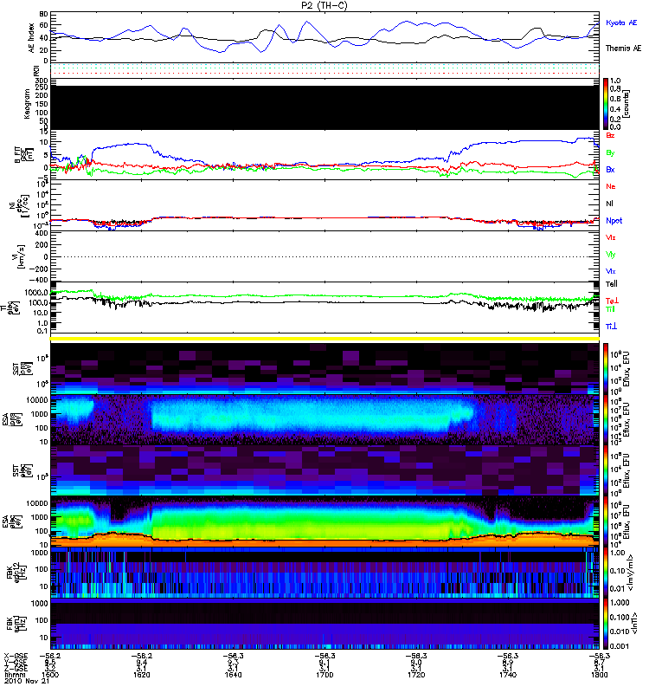This screenshot has height=693, width=649.
Task: Click the hhmm row label
Action: (x=13, y=675)
